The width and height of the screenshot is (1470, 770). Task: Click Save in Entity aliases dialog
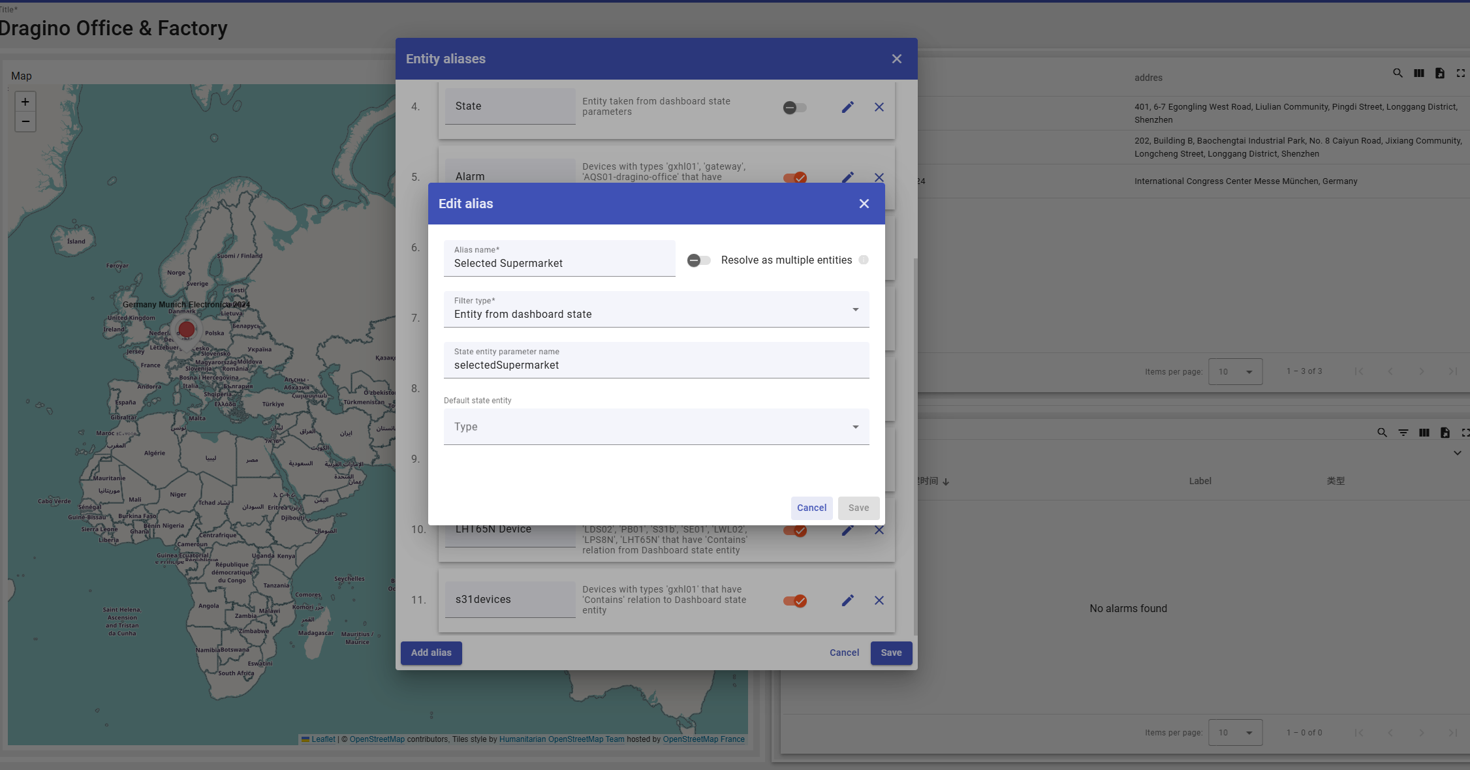pyautogui.click(x=891, y=653)
